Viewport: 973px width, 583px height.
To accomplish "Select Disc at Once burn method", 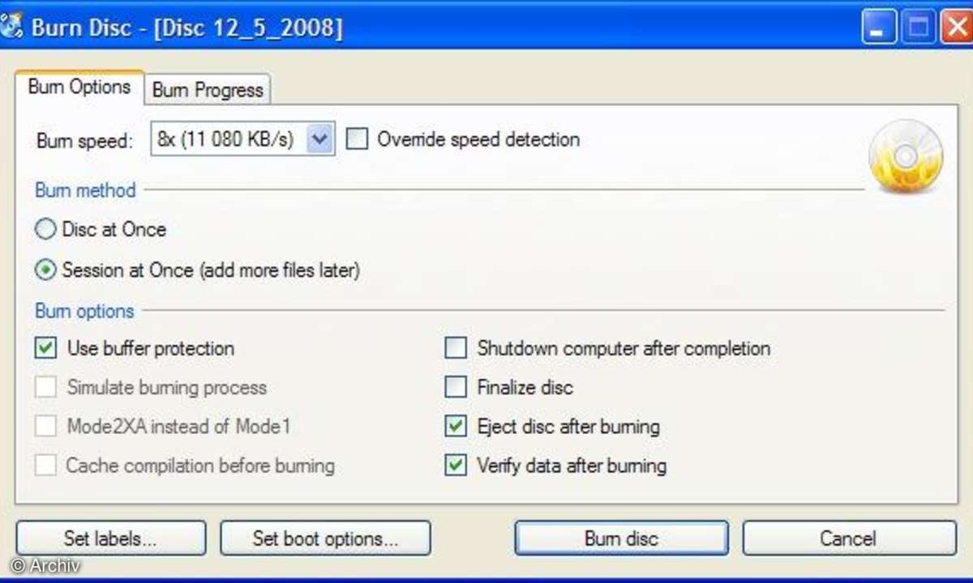I will click(x=45, y=230).
